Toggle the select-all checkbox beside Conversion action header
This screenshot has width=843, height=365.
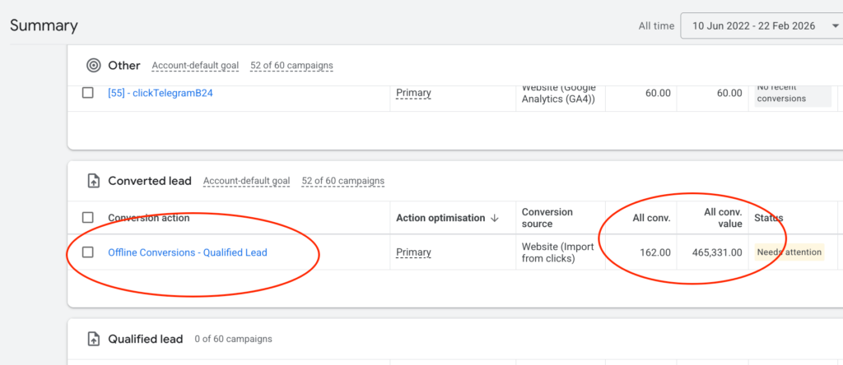pos(88,218)
